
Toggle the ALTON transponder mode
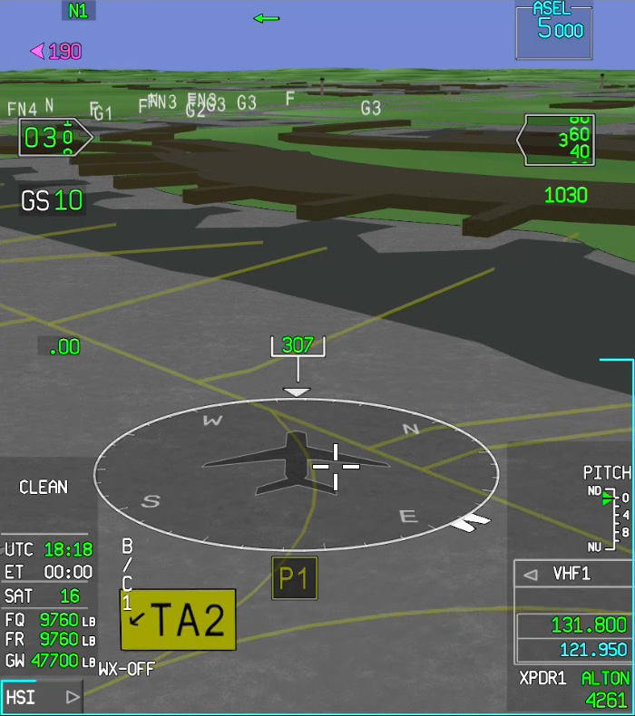[x=605, y=679]
